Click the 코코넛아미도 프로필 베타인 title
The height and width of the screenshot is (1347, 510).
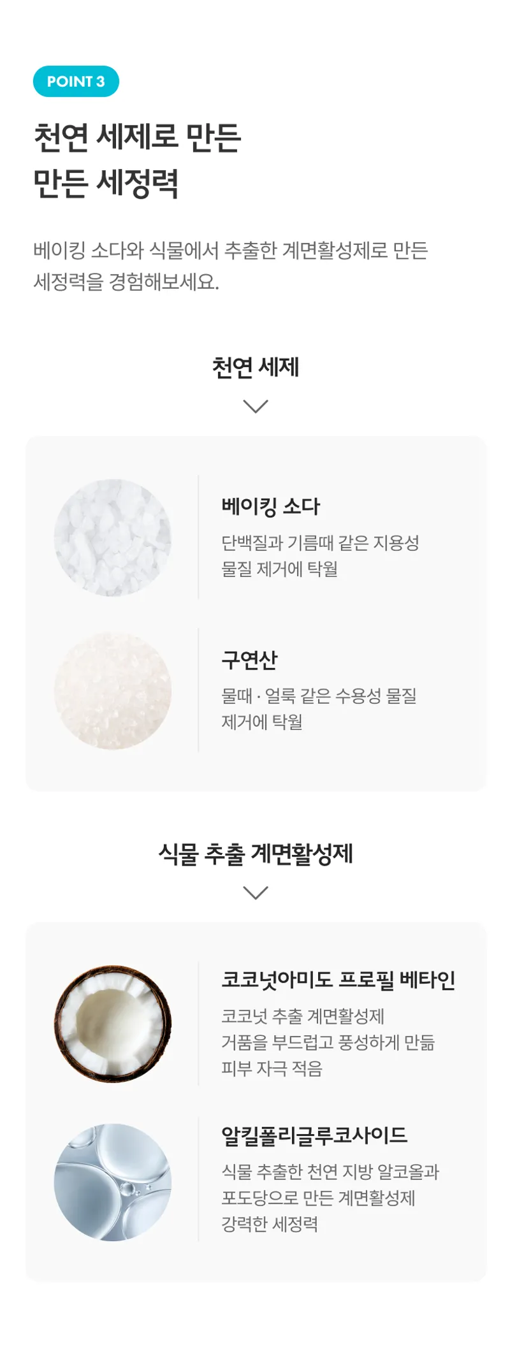tap(338, 980)
